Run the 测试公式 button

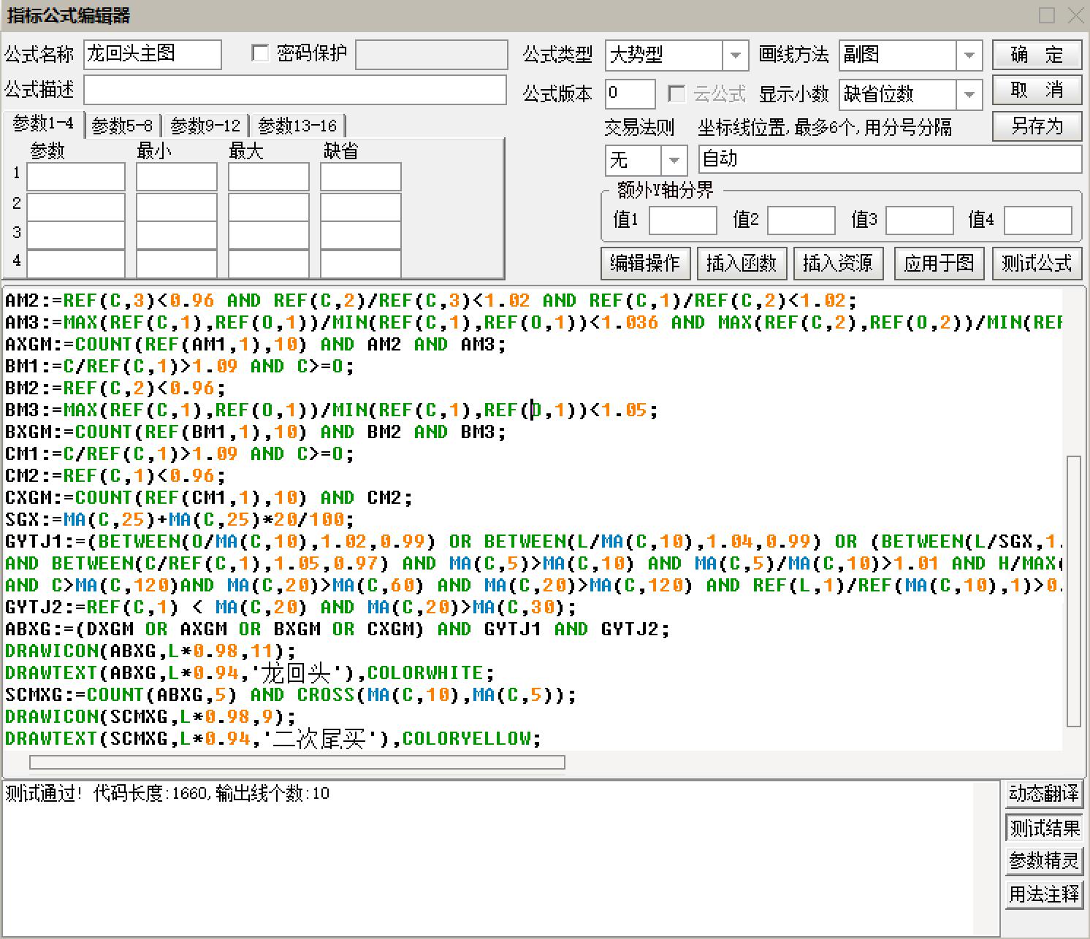[x=1036, y=263]
